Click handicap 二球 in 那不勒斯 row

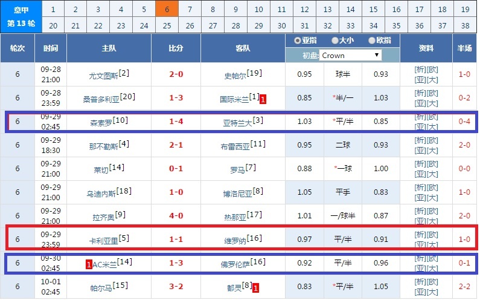coord(343,145)
